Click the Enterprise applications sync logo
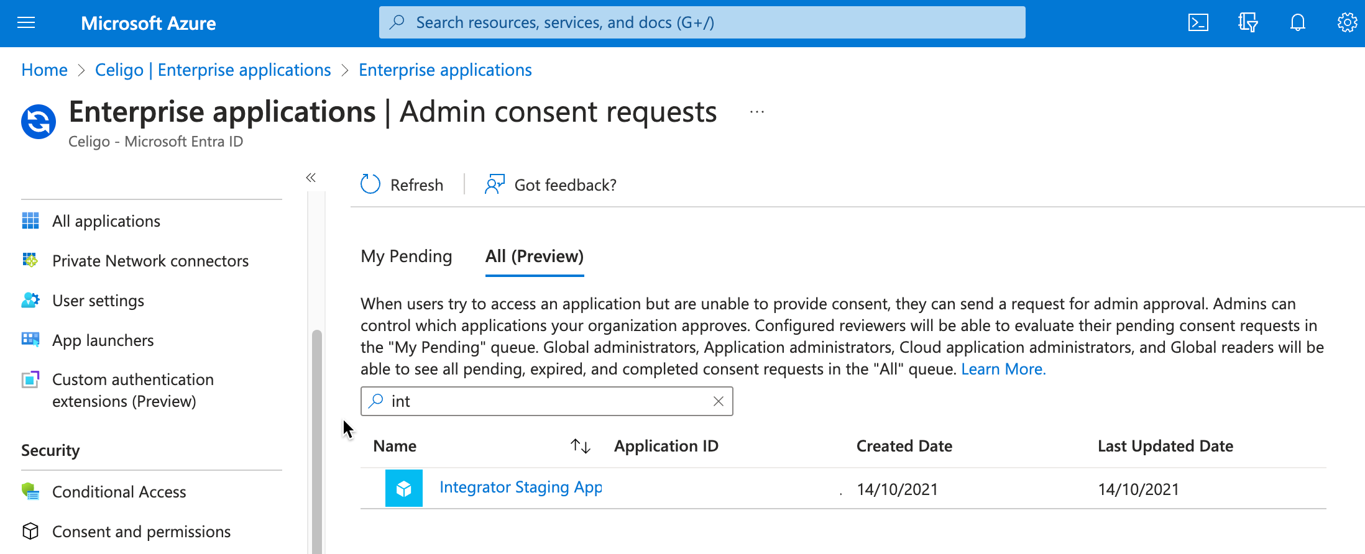Viewport: 1365px width, 554px height. coord(39,121)
